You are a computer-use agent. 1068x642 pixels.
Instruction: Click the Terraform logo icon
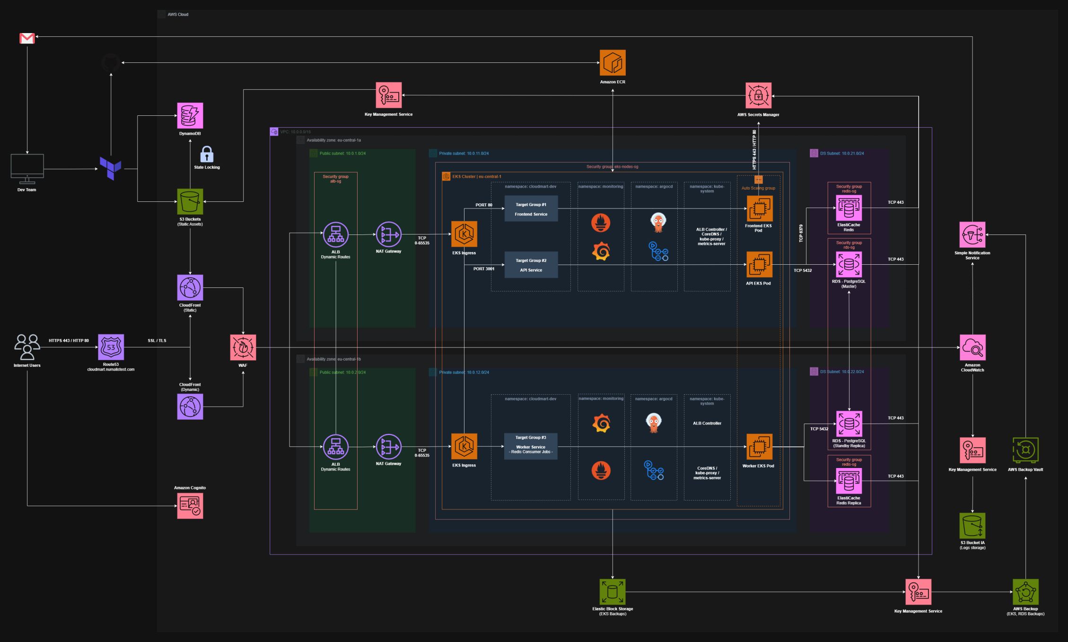[x=110, y=169]
